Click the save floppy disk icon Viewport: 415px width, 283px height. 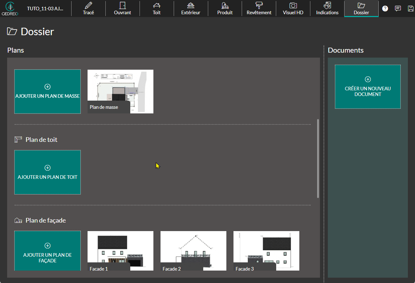[x=410, y=9]
